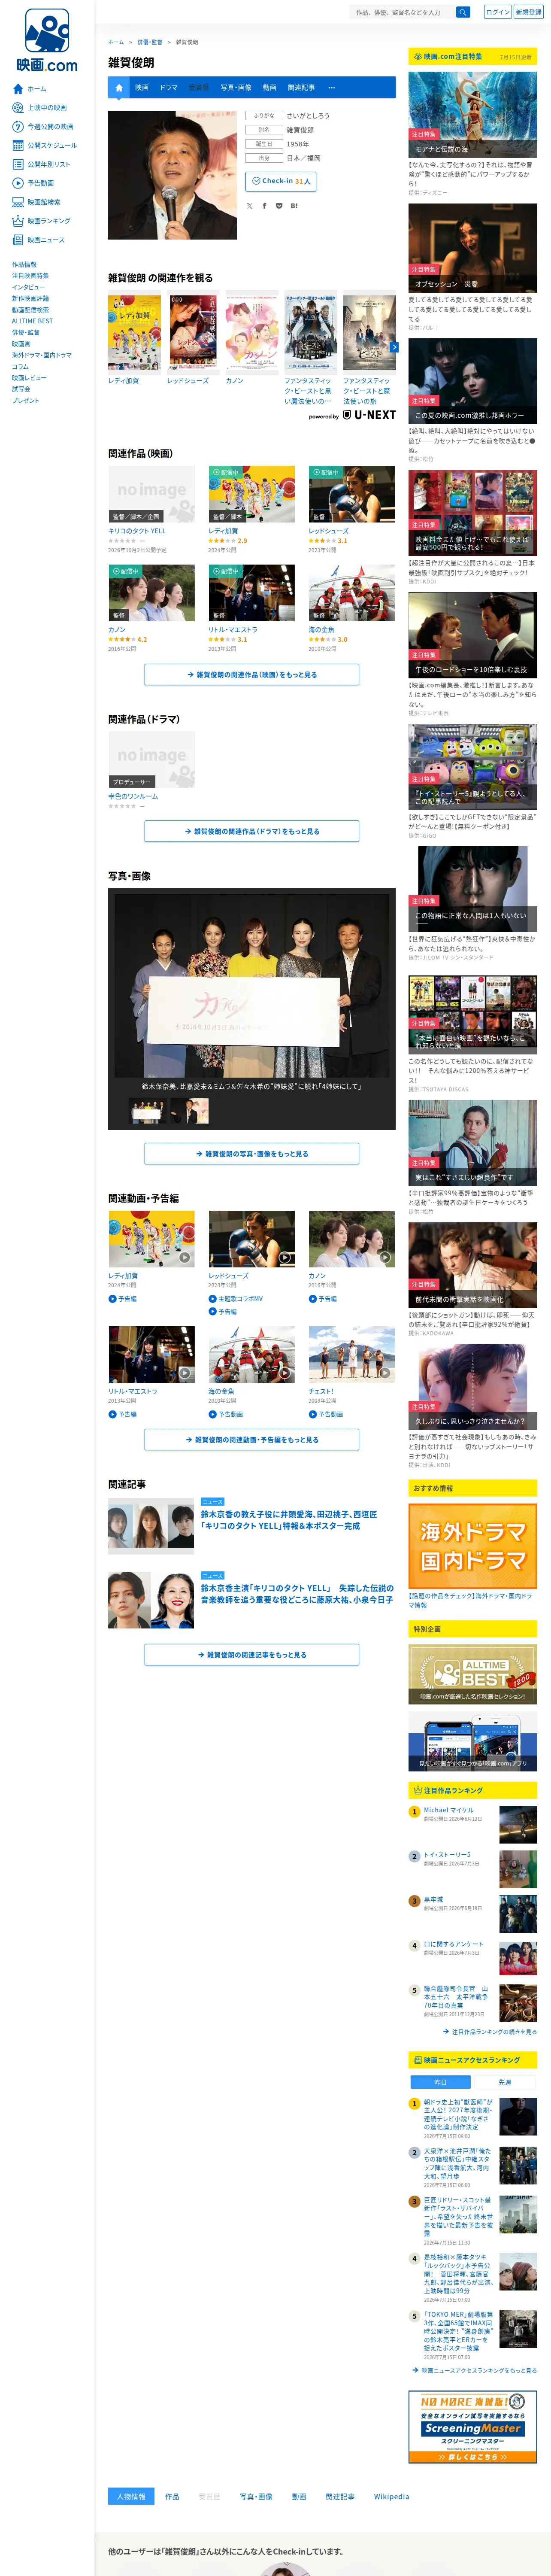Open the bottom 人物情報 tab

pyautogui.click(x=131, y=2496)
